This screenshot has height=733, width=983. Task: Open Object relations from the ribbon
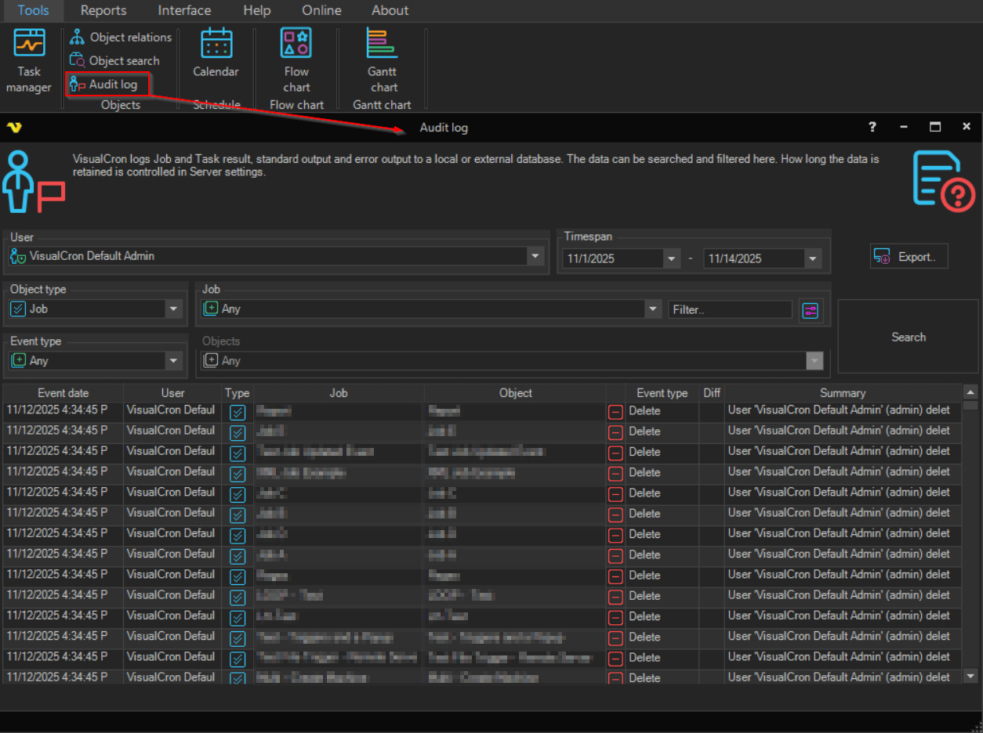(121, 37)
